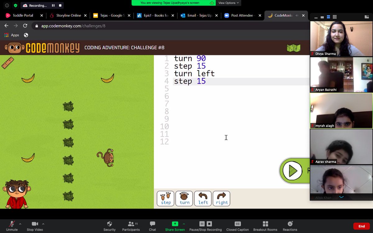Click code on line 4 'step 15'
This screenshot has height=233, width=373.
[190, 81]
